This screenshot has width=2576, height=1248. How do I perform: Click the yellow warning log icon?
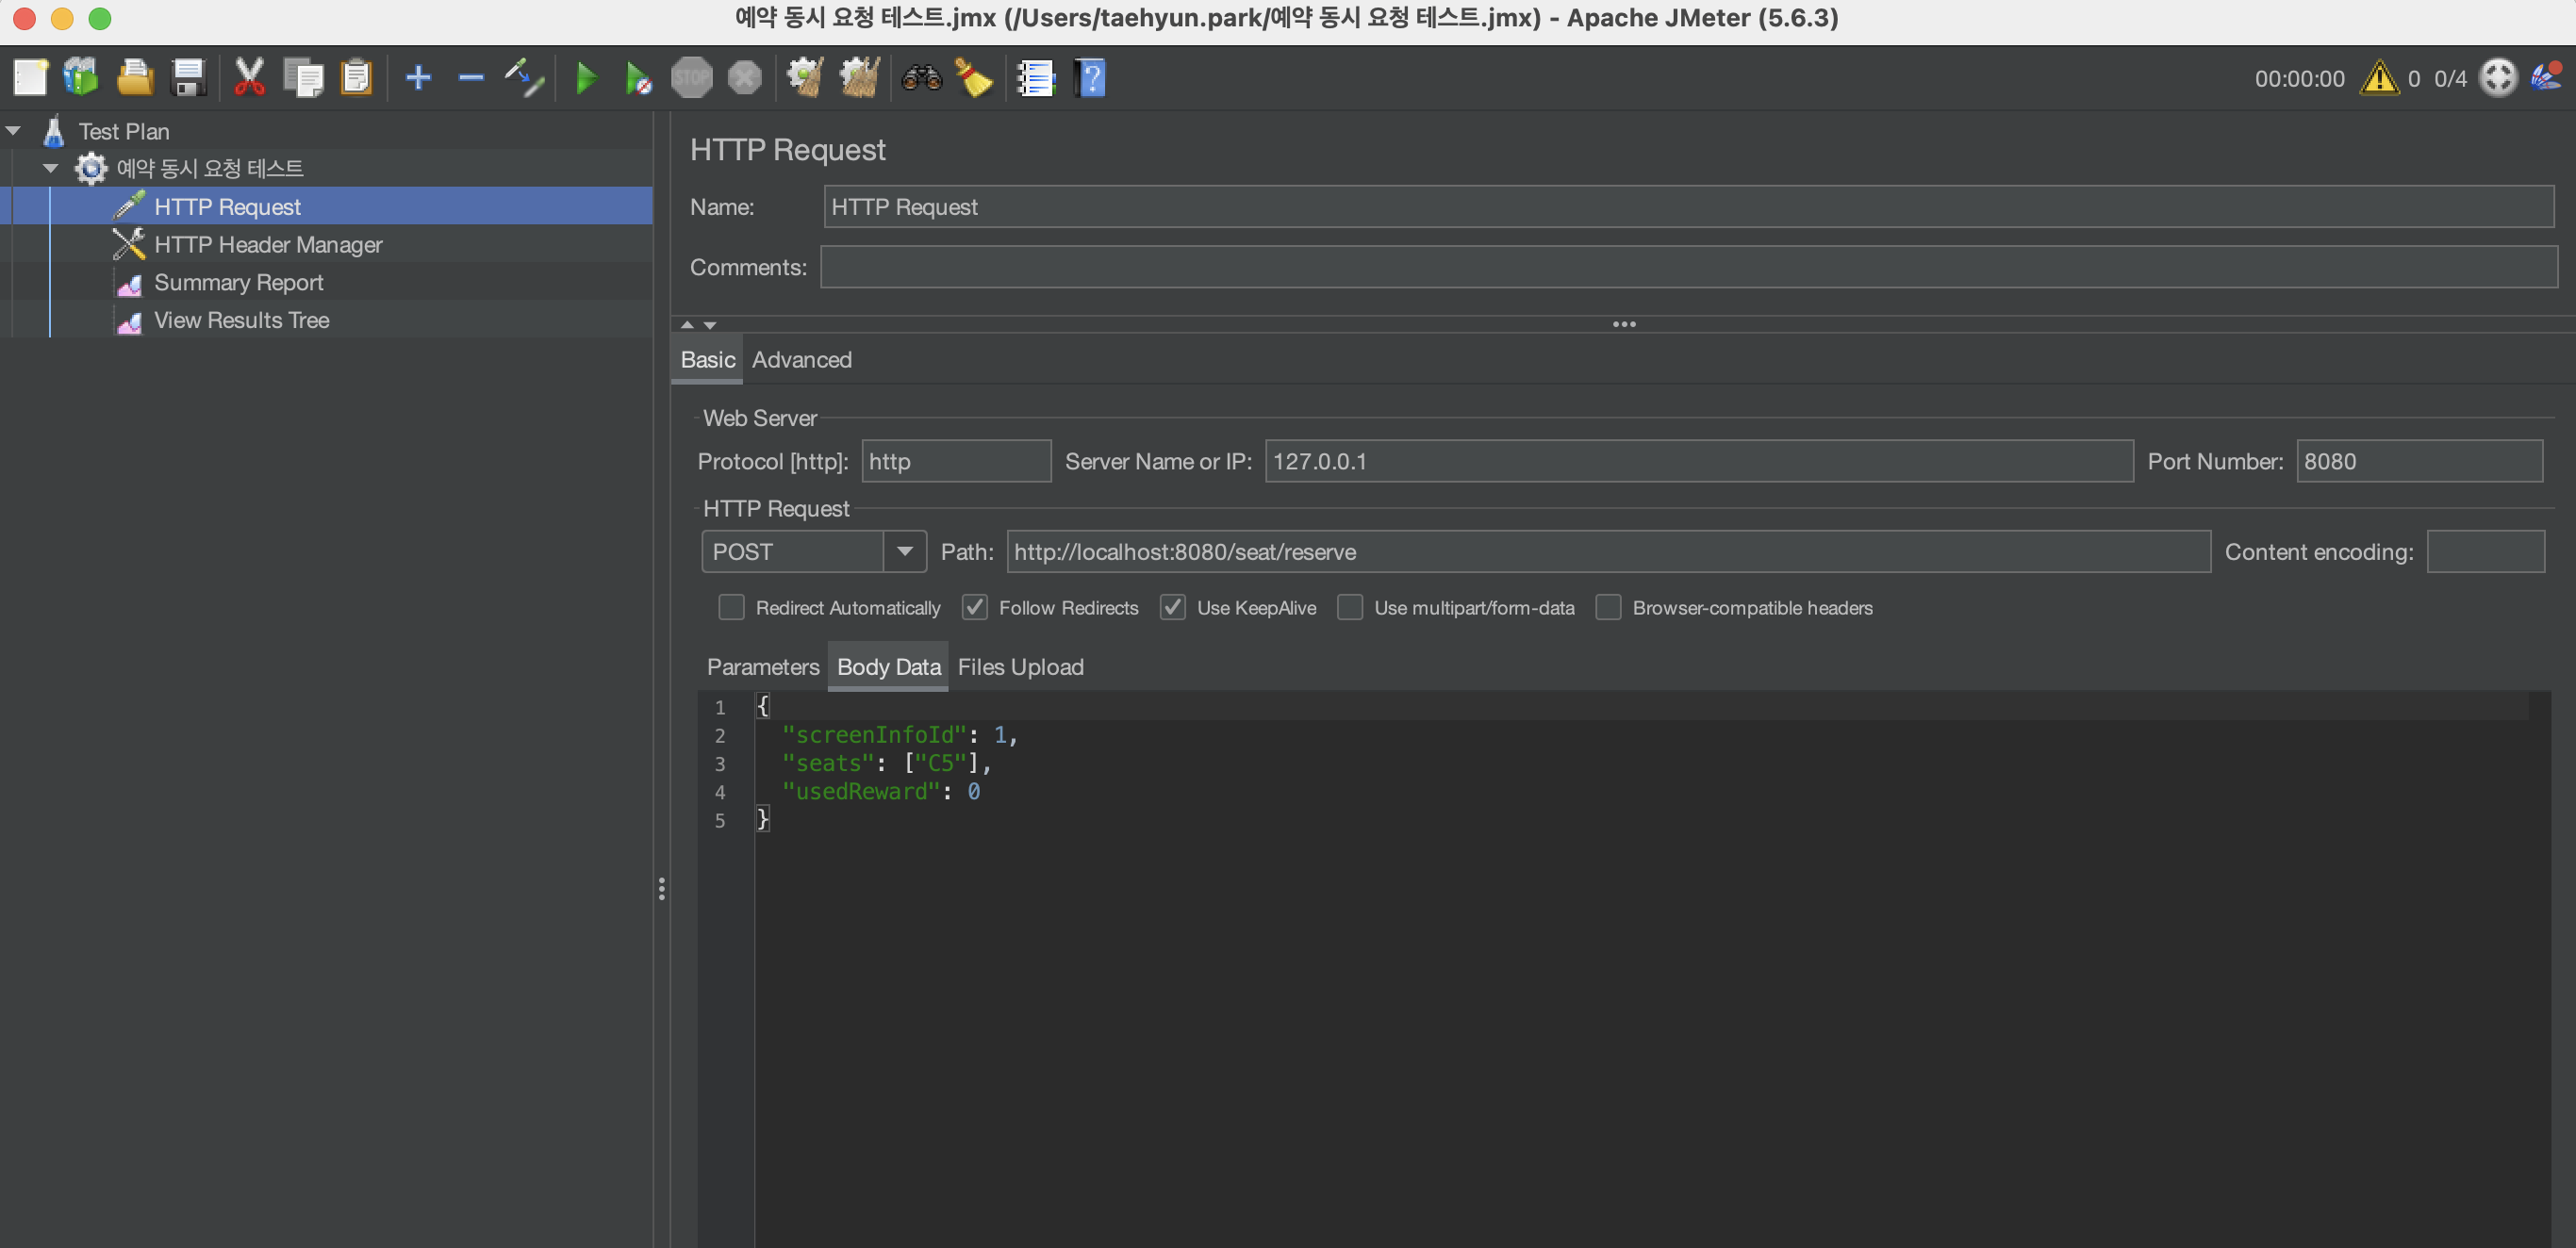tap(2378, 77)
